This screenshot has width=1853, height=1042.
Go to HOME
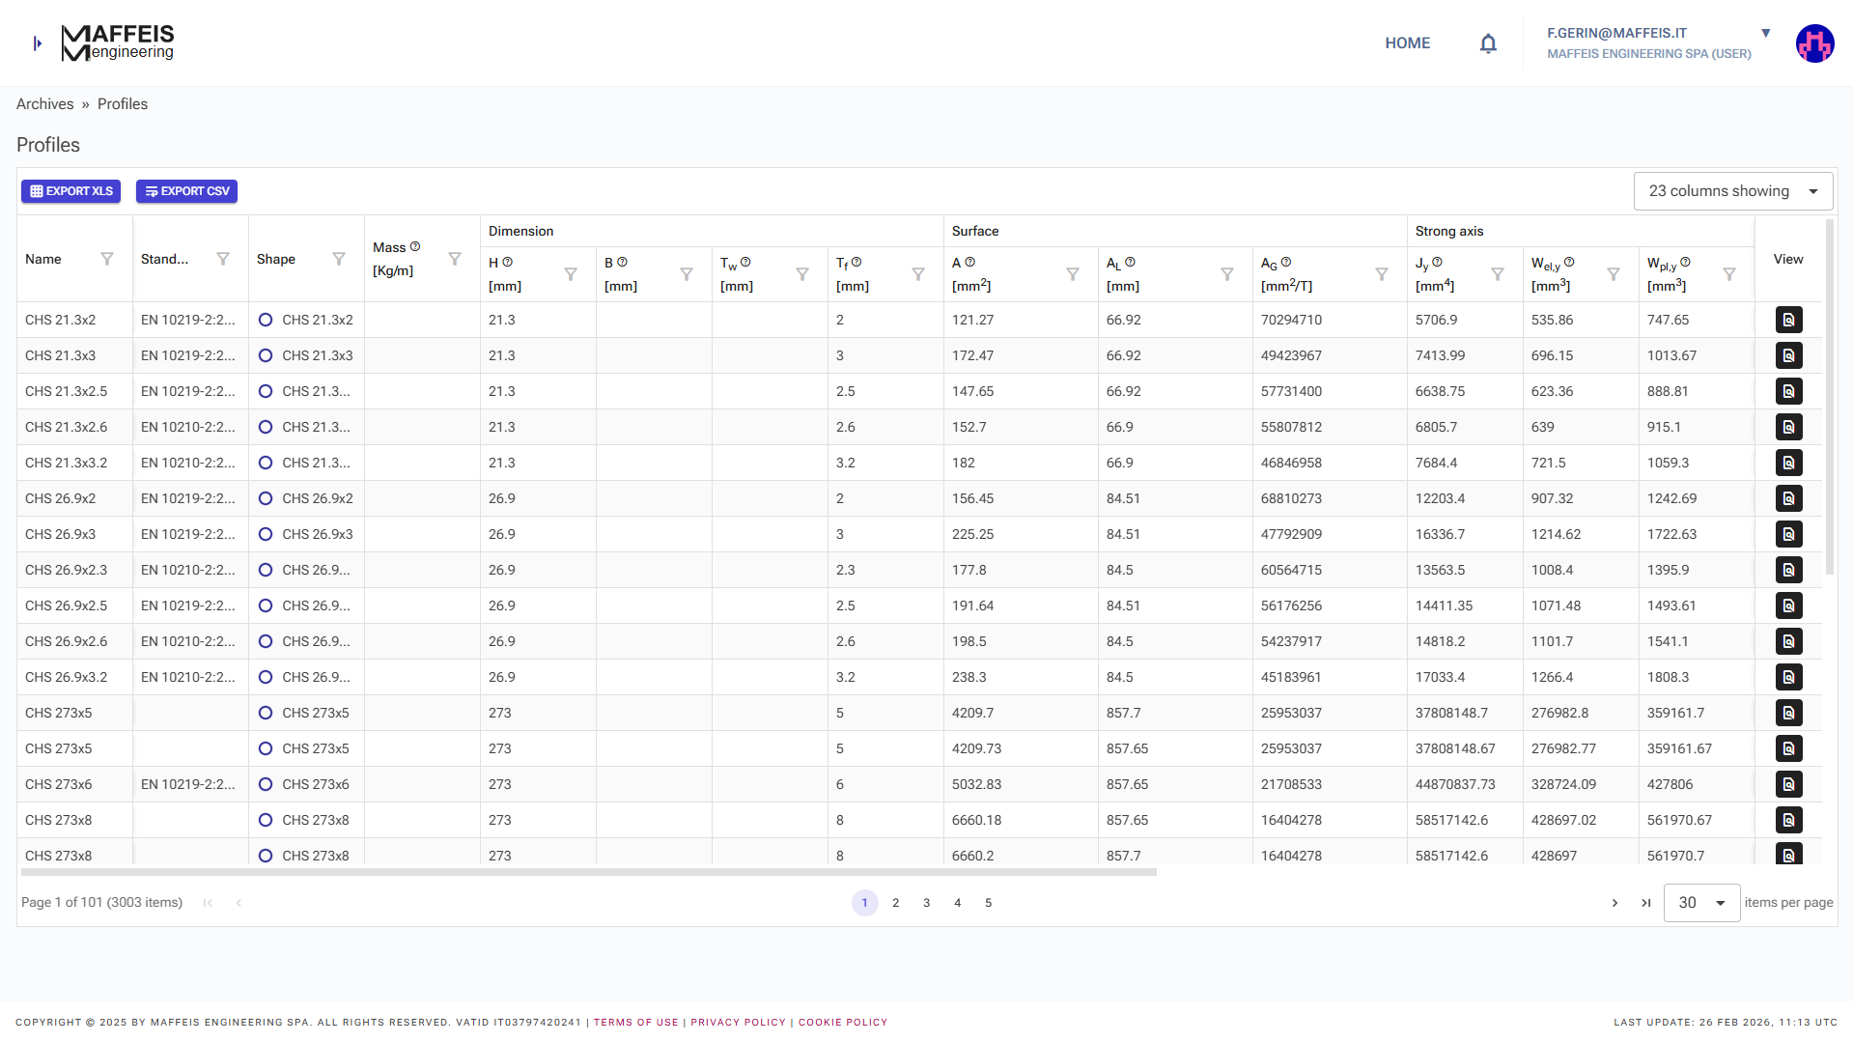[1407, 42]
